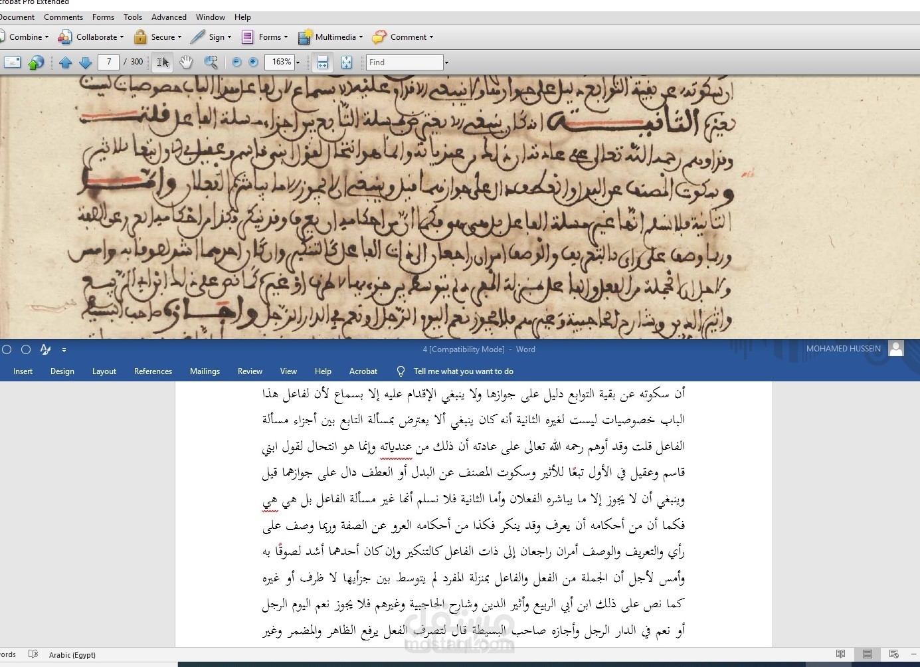
Task: Click the zoom in plus icon
Action: pyautogui.click(x=253, y=62)
